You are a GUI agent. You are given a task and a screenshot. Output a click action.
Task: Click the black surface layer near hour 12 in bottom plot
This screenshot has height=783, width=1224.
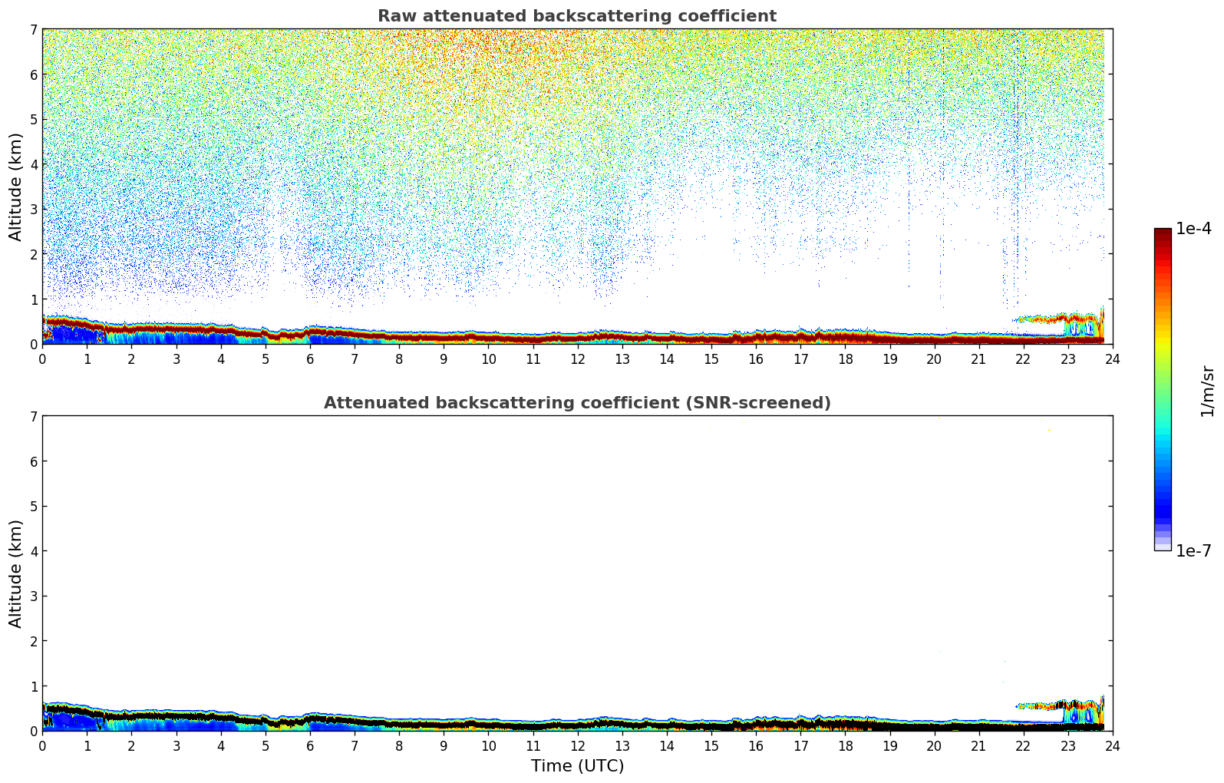tap(577, 724)
